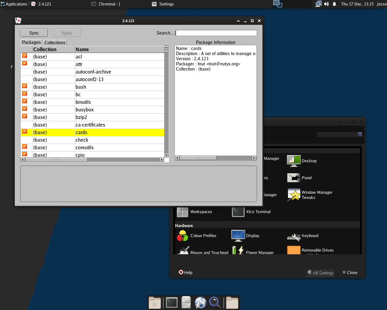This screenshot has height=310, width=387.
Task: Open Workspaces settings icon
Action: 182,212
